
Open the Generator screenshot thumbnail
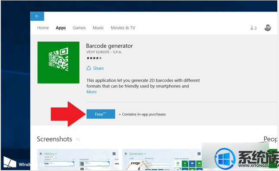point(162,160)
